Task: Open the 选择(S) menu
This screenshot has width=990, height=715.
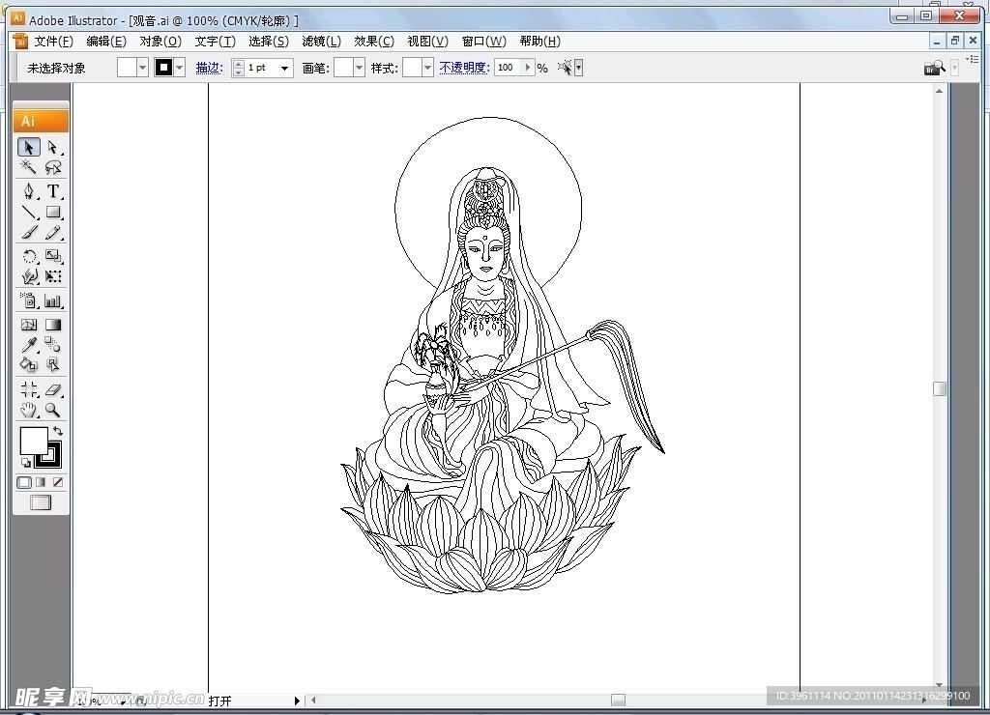Action: (269, 41)
